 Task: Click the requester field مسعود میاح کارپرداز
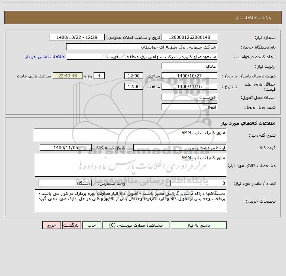142,56
